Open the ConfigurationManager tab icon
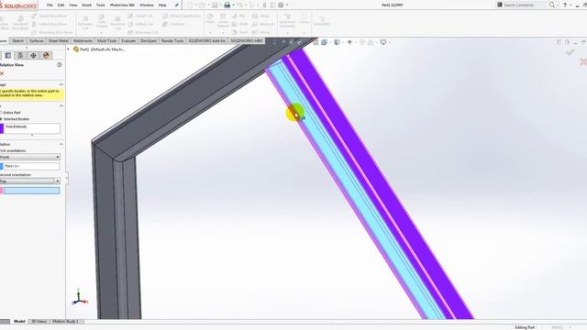 coord(20,56)
